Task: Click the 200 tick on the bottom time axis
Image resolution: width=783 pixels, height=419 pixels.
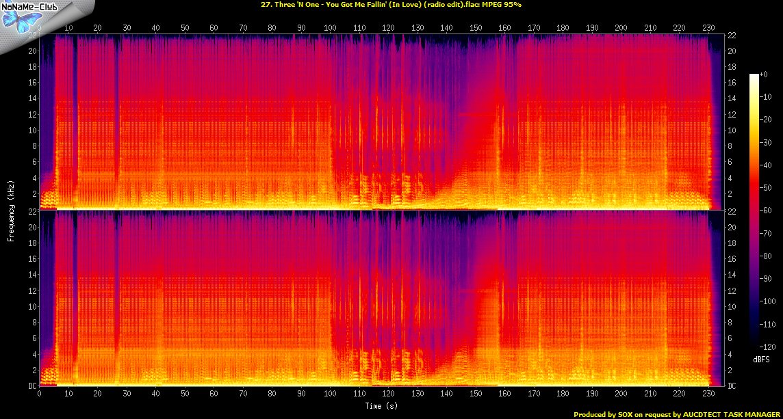Action: point(621,394)
